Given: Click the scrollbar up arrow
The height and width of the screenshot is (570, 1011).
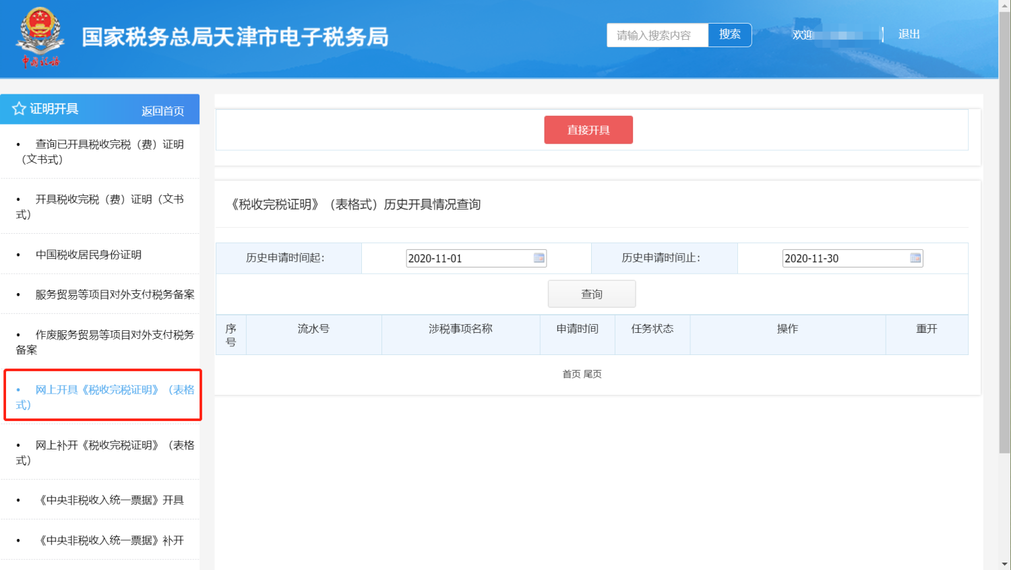Looking at the screenshot, I should click(x=1005, y=5).
